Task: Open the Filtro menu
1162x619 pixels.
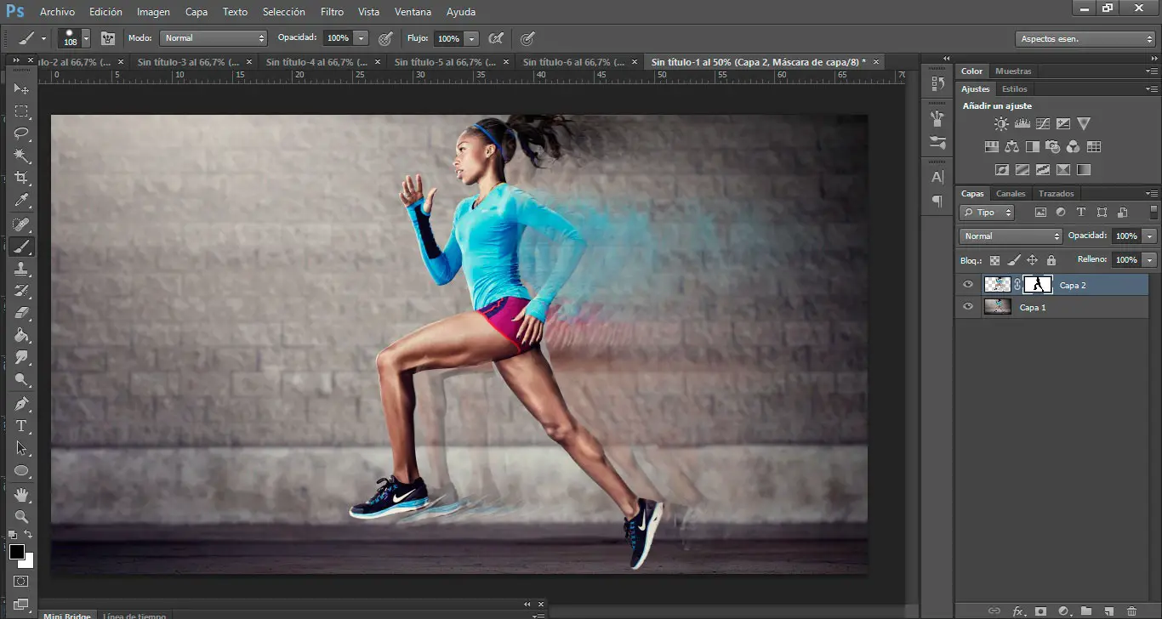Action: [x=332, y=12]
